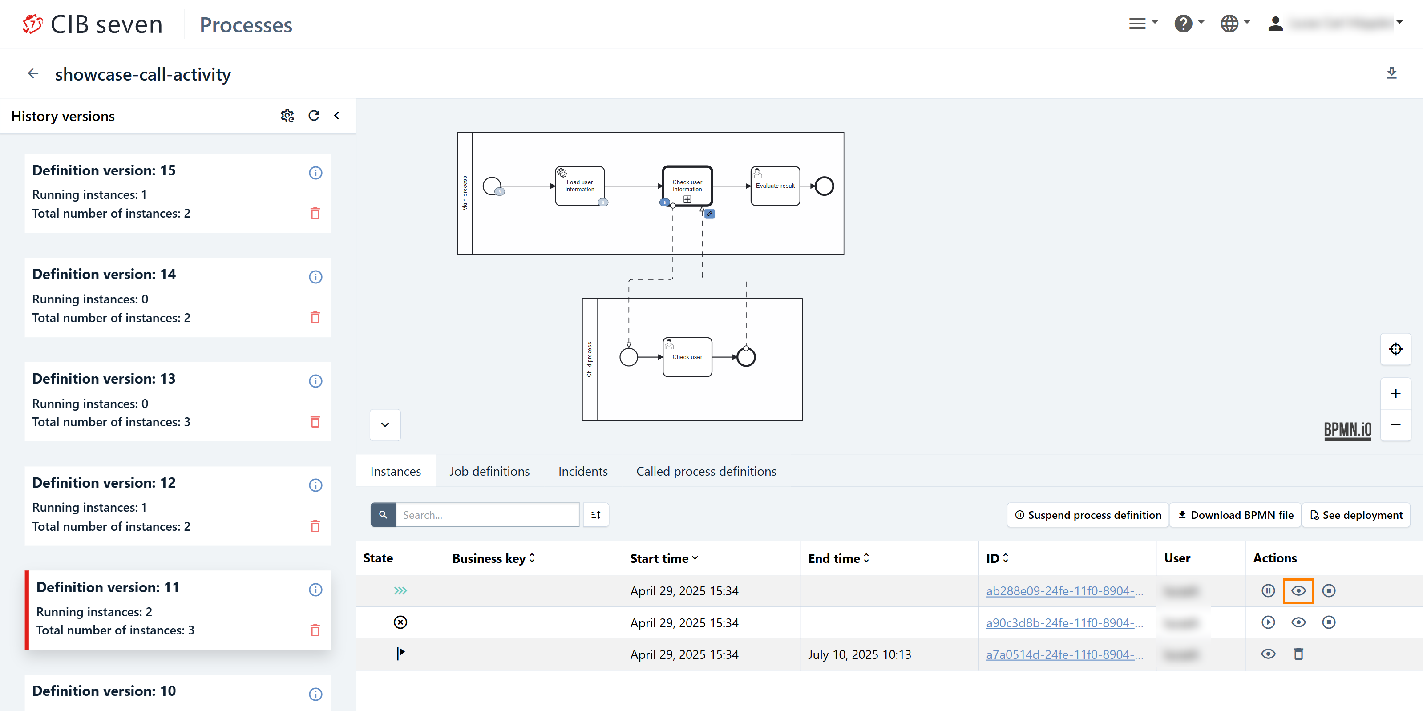Zoom in on the BPMN diagram

pos(1395,394)
